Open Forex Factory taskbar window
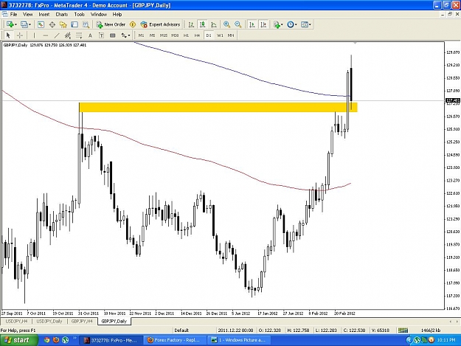 174,340
